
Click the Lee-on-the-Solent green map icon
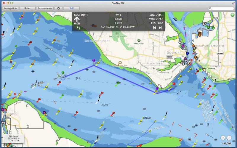[x=117, y=33]
